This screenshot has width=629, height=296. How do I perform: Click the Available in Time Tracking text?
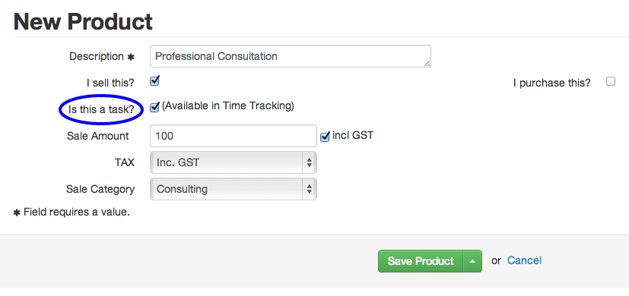228,105
